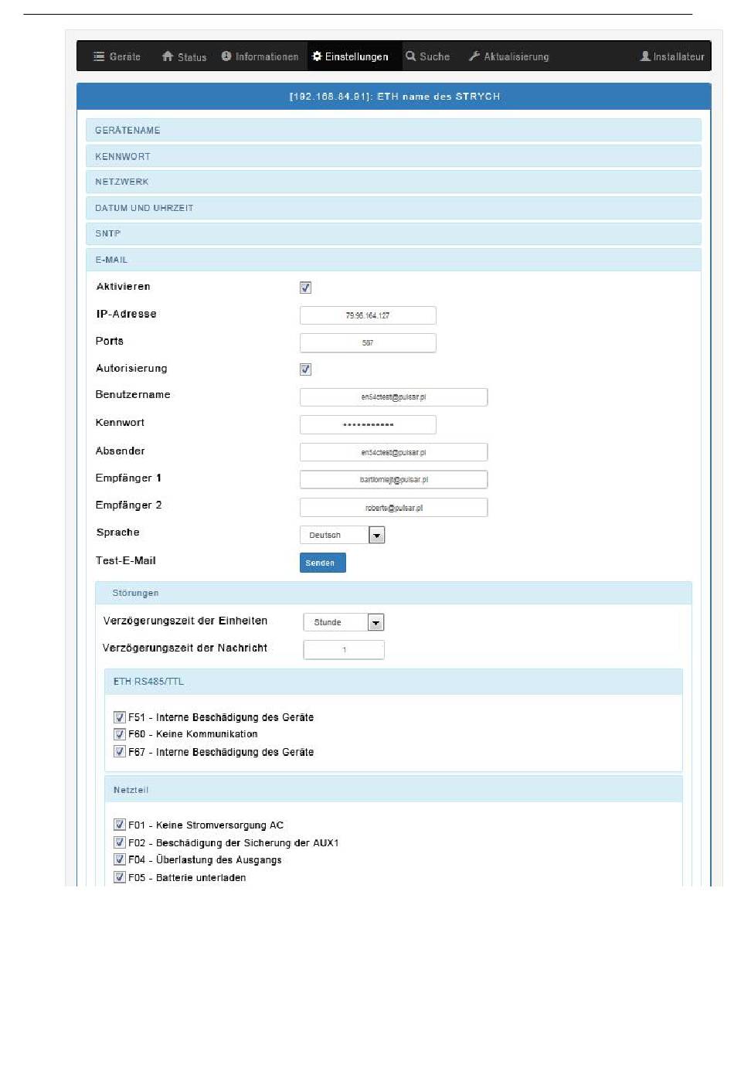Click the E-Mail Kennwort password field
The height and width of the screenshot is (1065, 734).
pyautogui.click(x=368, y=424)
